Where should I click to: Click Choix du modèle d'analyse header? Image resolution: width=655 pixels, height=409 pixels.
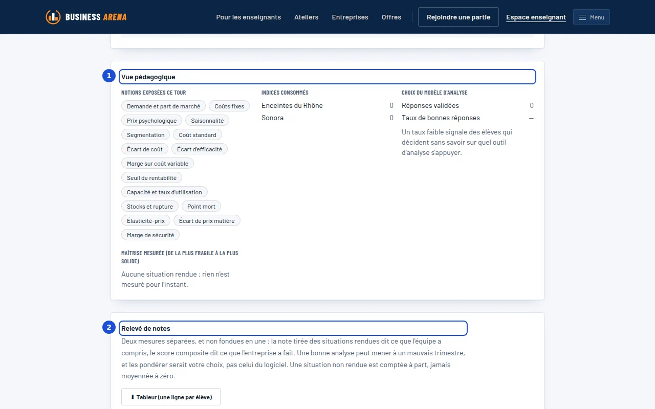434,93
